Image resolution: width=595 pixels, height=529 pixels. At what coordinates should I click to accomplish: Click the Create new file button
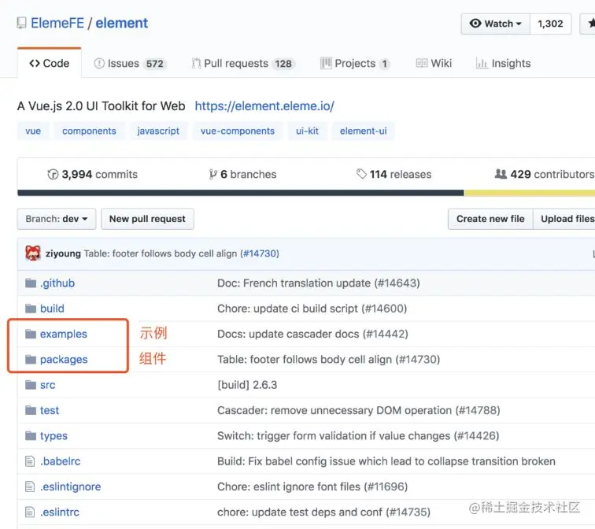(x=490, y=219)
